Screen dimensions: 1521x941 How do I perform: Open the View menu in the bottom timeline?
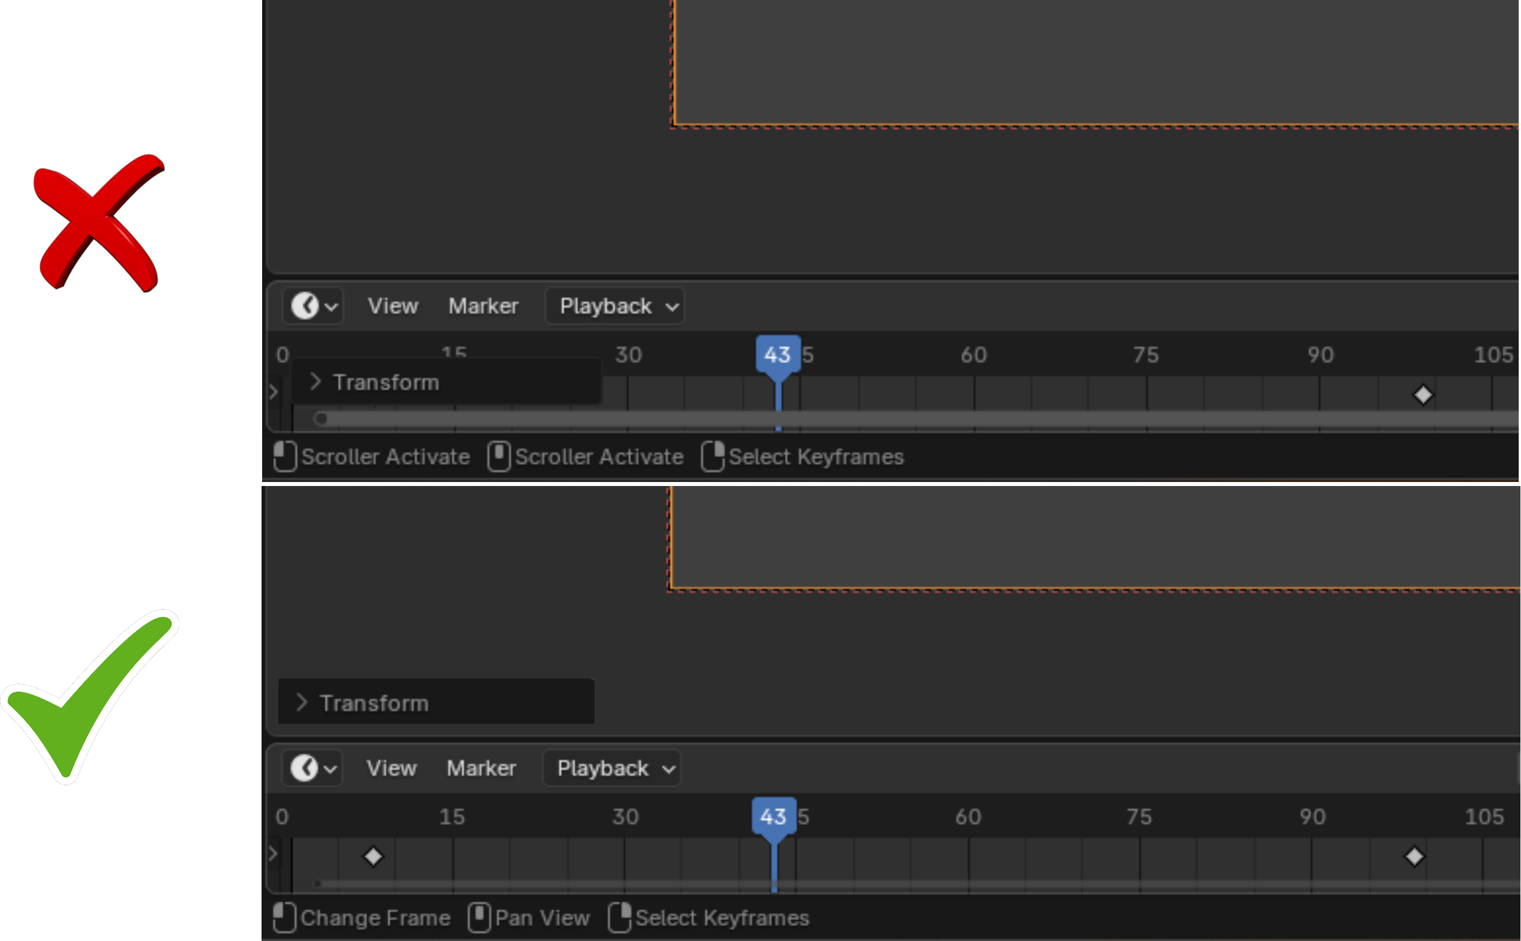391,768
